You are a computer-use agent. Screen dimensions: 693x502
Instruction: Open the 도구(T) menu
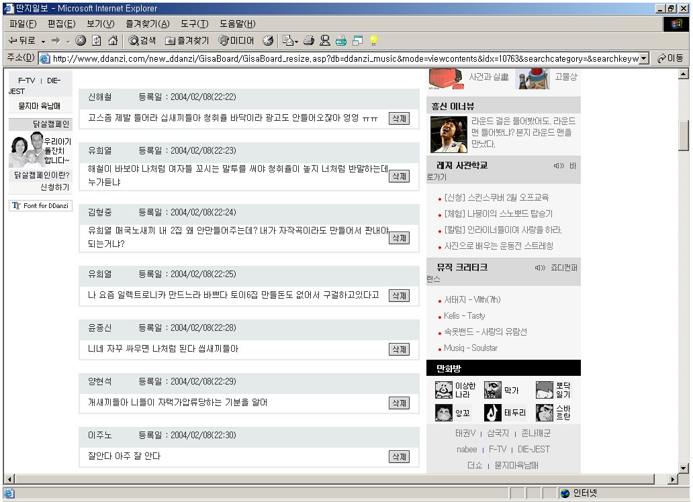[194, 24]
